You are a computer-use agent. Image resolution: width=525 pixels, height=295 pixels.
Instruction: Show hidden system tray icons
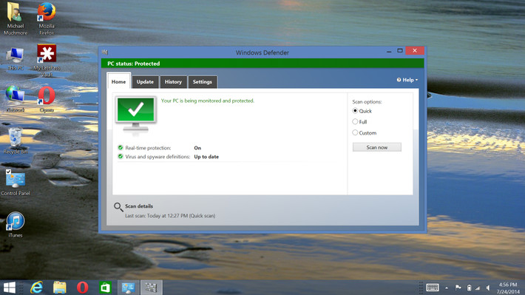pyautogui.click(x=447, y=288)
